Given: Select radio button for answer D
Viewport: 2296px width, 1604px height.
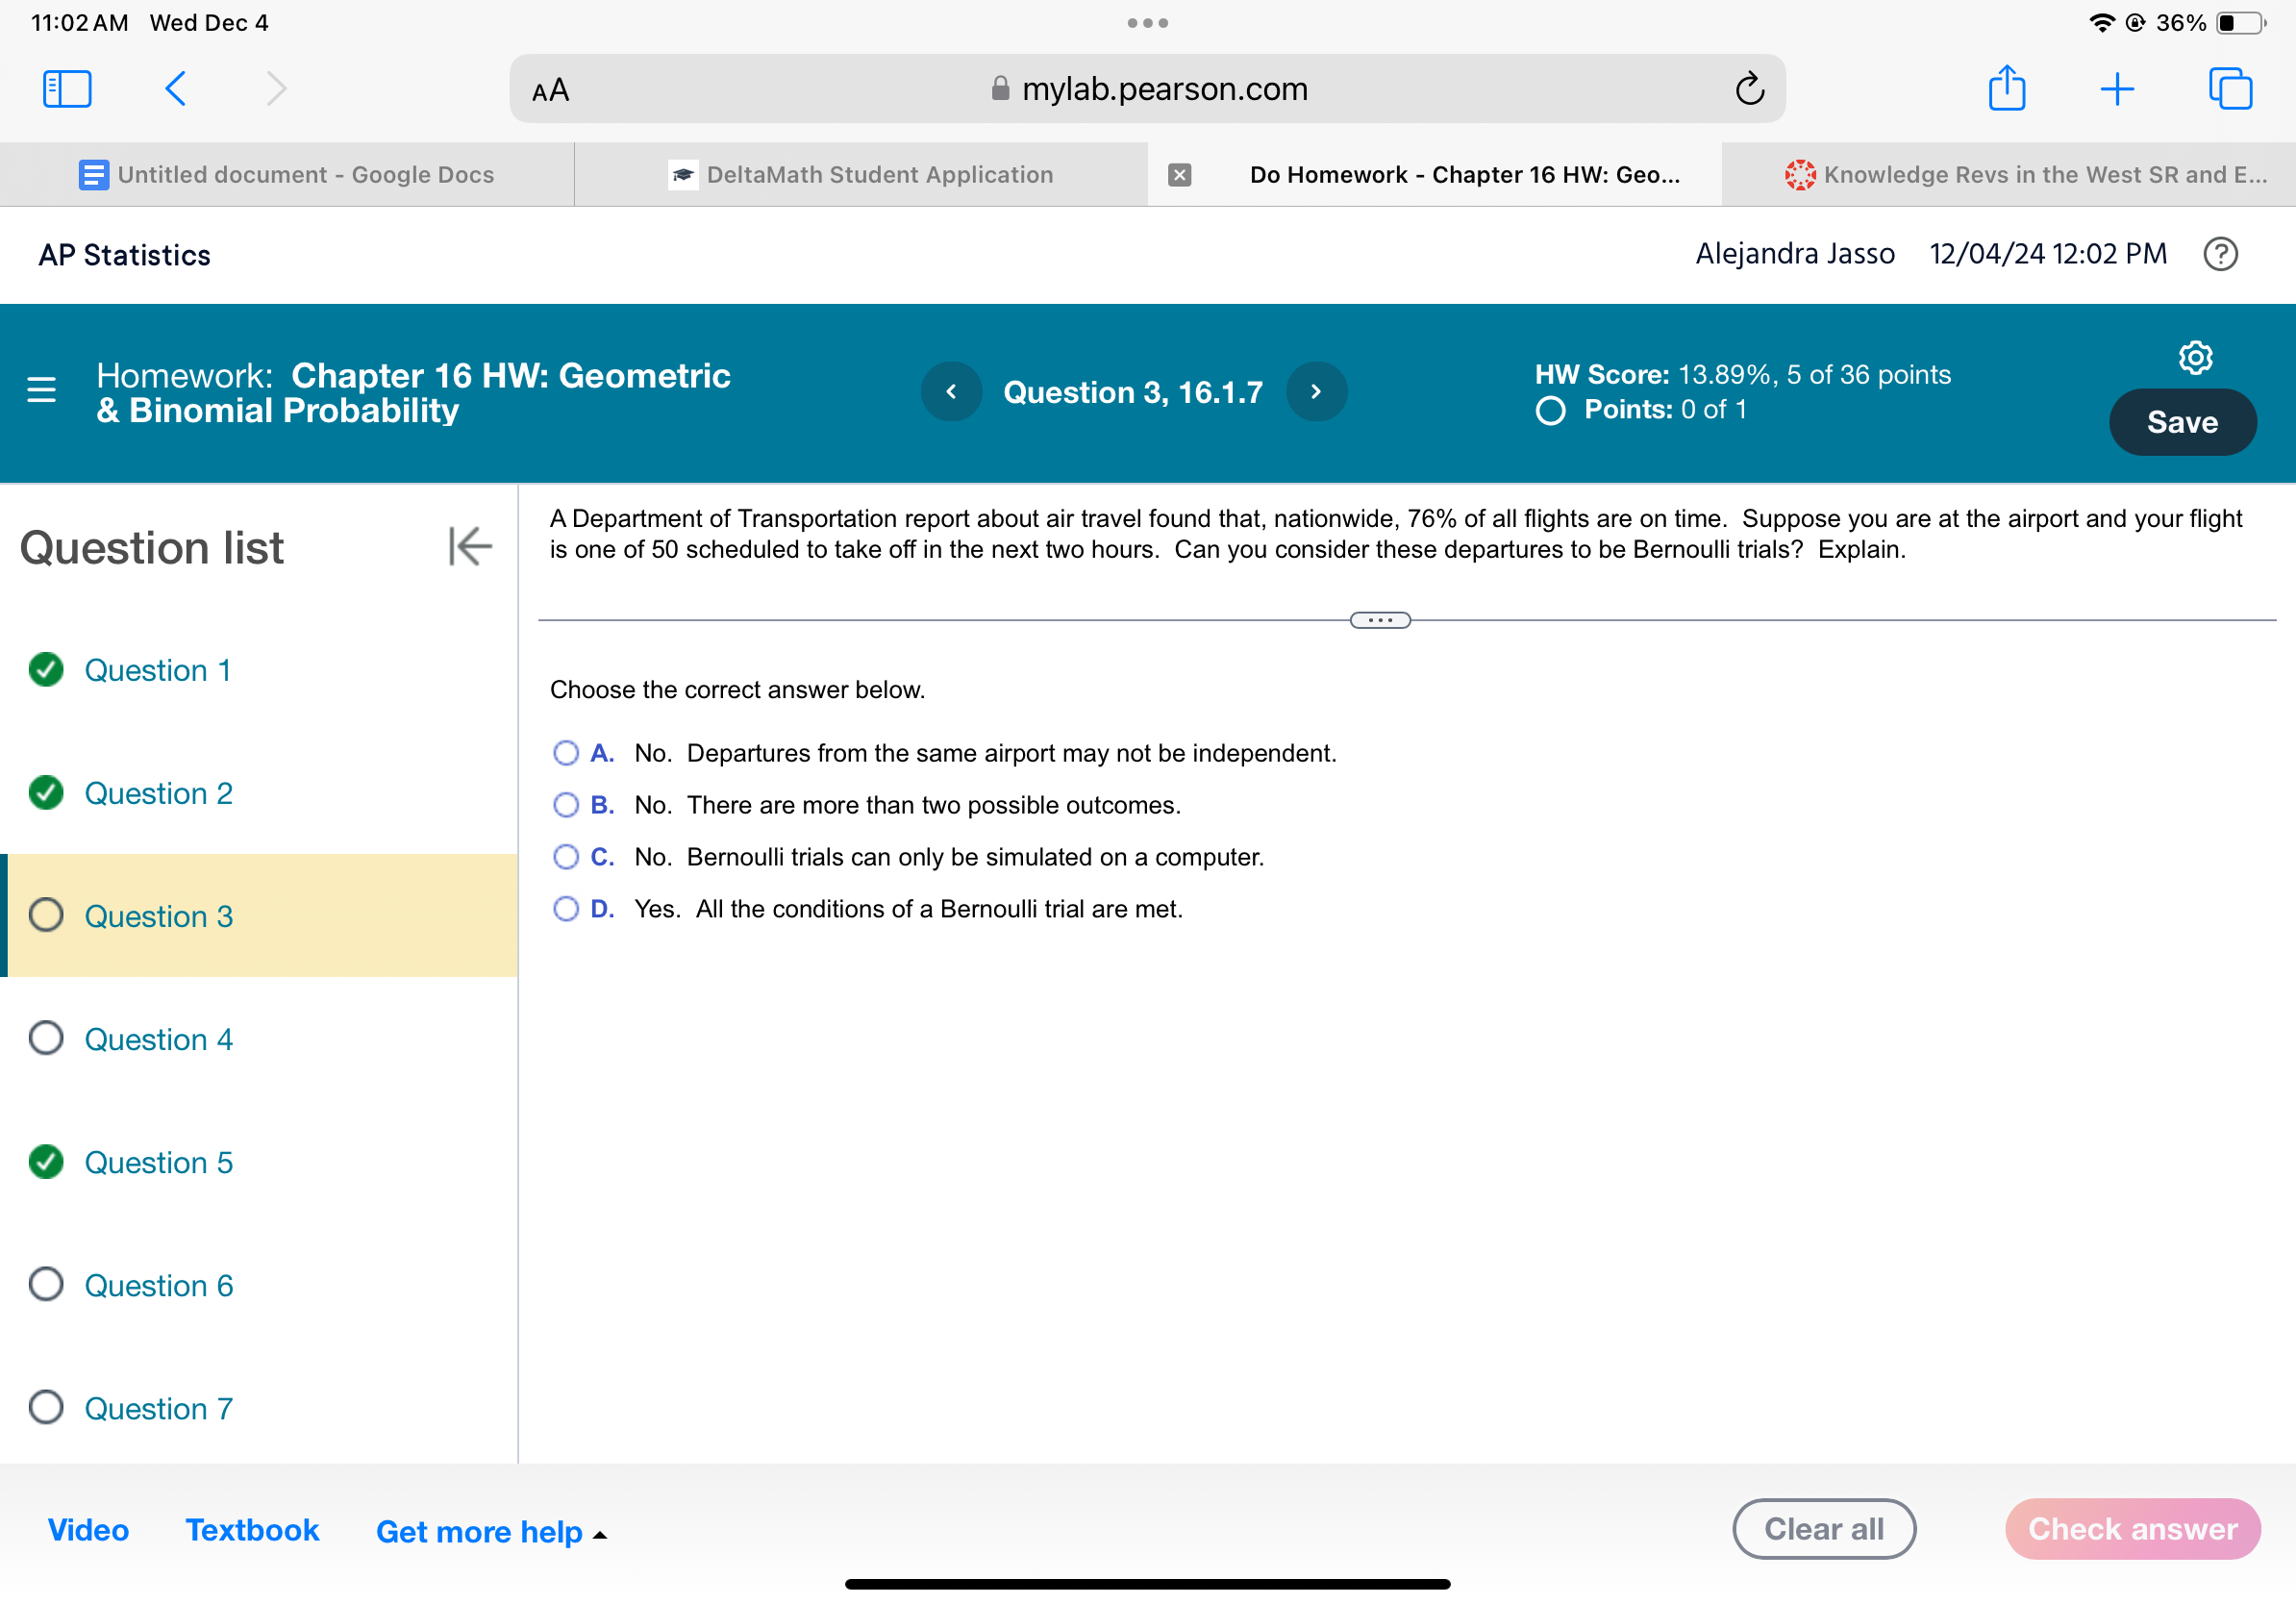Looking at the screenshot, I should [567, 908].
